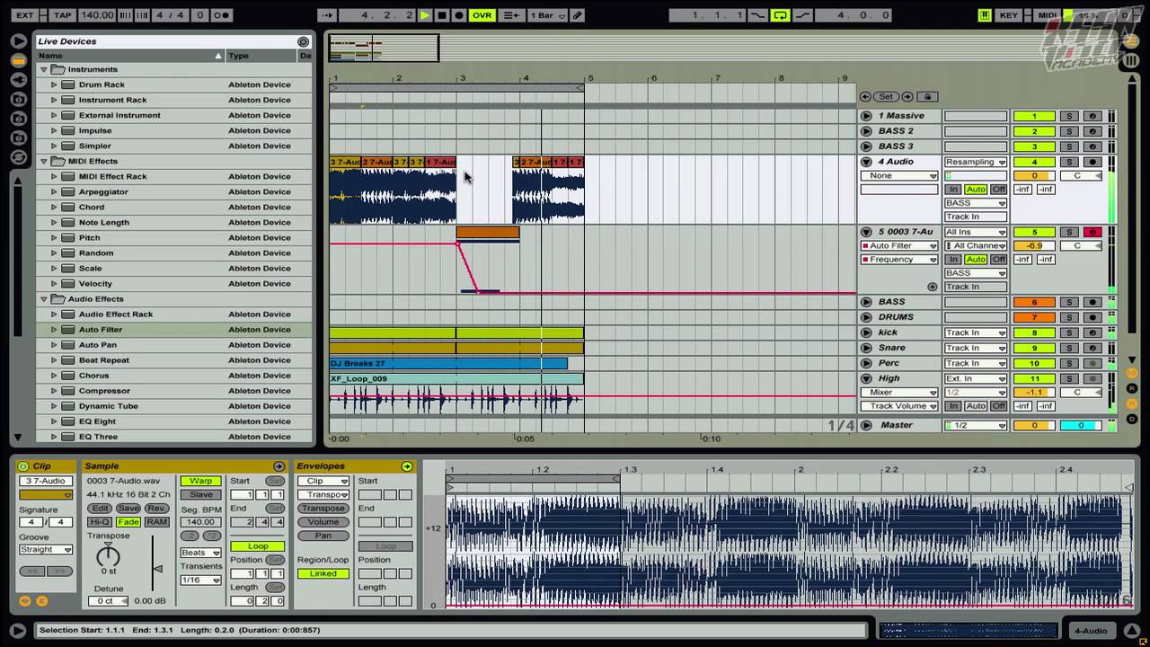Click Back to Arrangement icon
Screen dimensions: 1150x647
pyautogui.click(x=510, y=15)
